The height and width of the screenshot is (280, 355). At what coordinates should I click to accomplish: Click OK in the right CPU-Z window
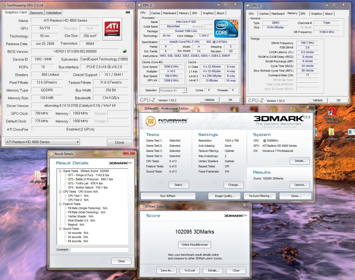pyautogui.click(x=339, y=100)
